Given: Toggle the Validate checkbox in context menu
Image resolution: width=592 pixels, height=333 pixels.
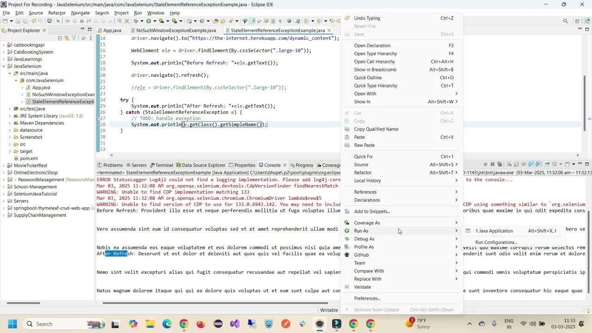Looking at the screenshot, I should pyautogui.click(x=347, y=287).
